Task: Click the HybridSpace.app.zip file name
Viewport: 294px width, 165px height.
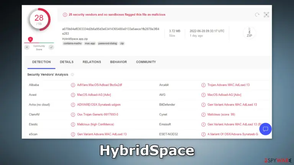Action: coord(75,39)
